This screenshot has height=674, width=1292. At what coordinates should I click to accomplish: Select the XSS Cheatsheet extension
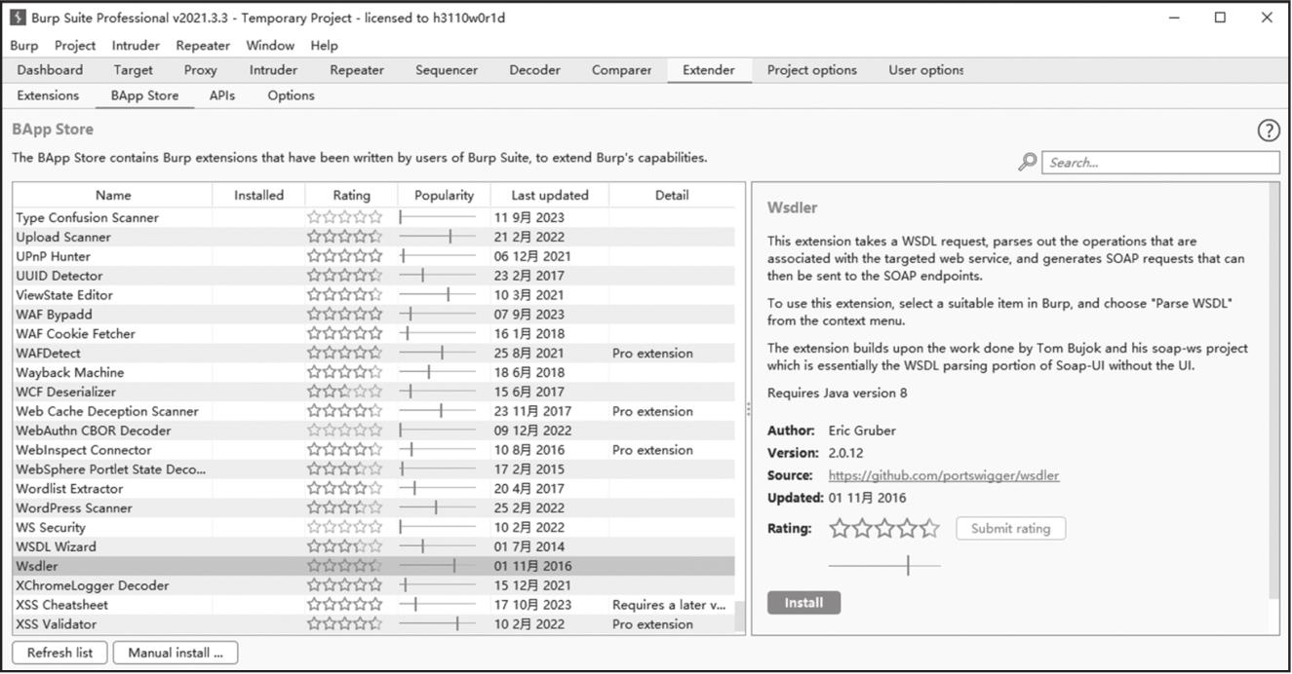point(373,605)
